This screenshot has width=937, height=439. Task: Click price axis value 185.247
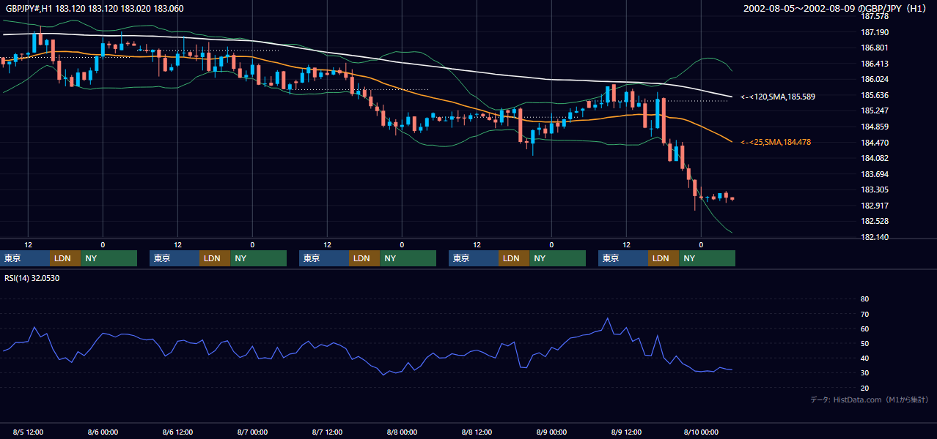pos(874,110)
